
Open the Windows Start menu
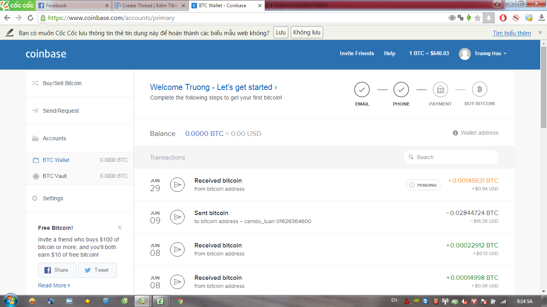10,301
